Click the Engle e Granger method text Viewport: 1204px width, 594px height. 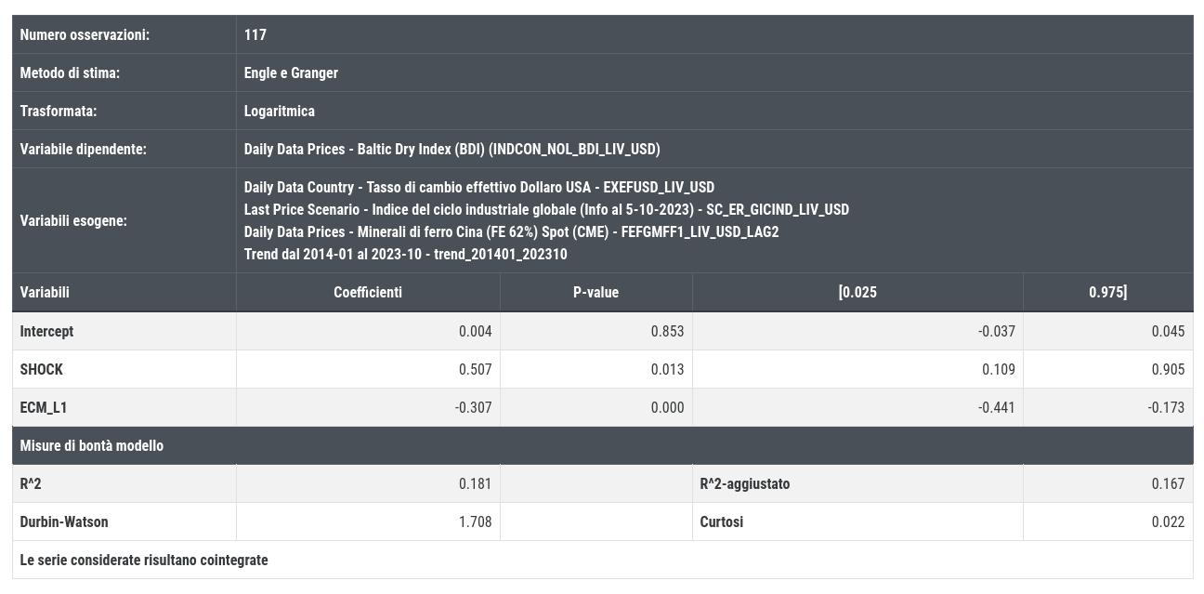[291, 73]
